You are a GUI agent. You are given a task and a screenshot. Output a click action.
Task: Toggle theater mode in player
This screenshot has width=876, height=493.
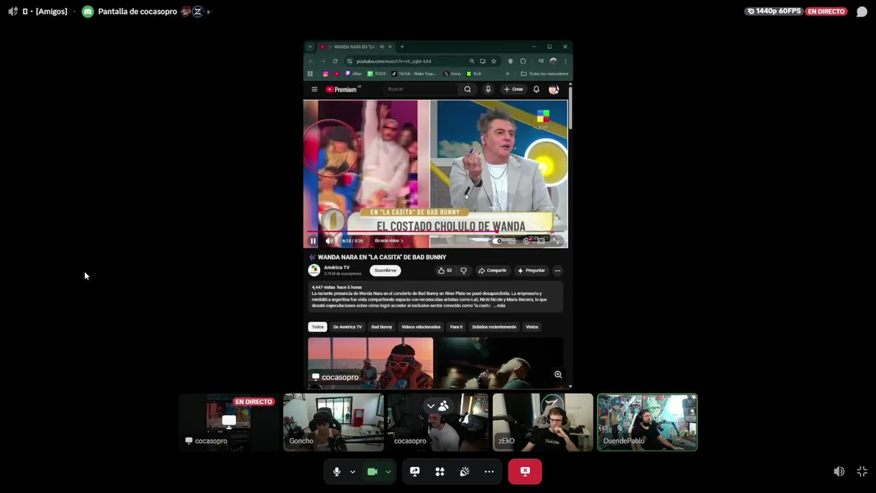541,241
